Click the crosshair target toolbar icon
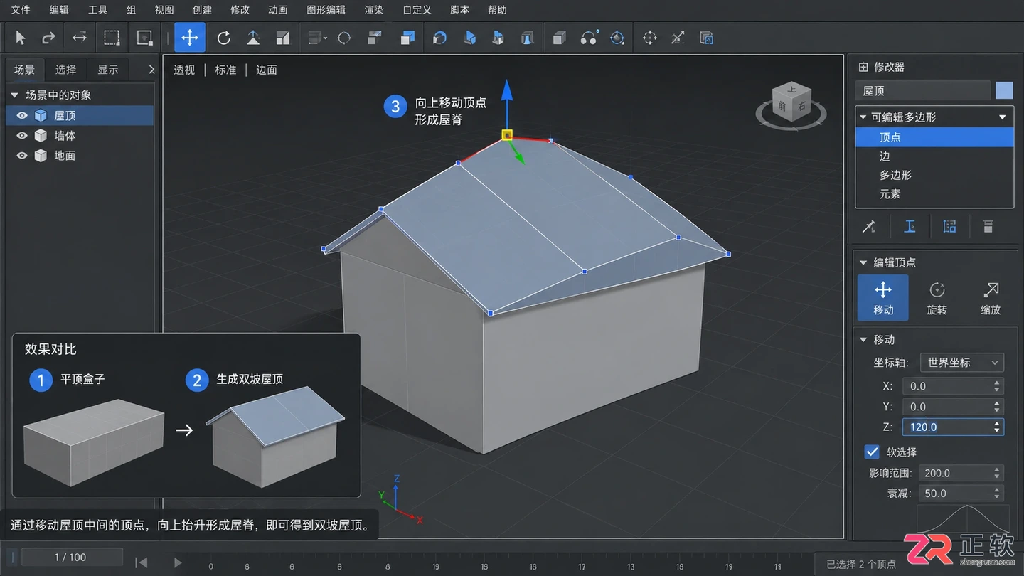This screenshot has width=1024, height=576. point(649,38)
